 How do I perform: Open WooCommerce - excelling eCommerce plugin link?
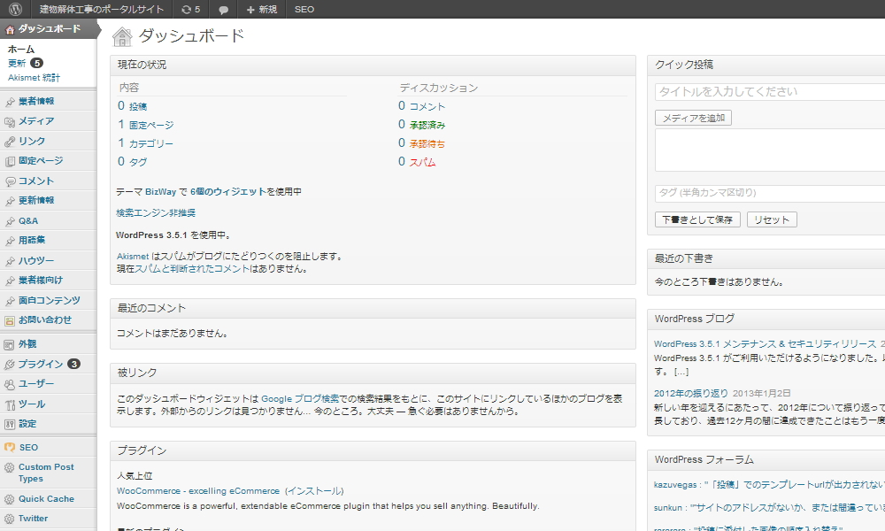pos(198,491)
